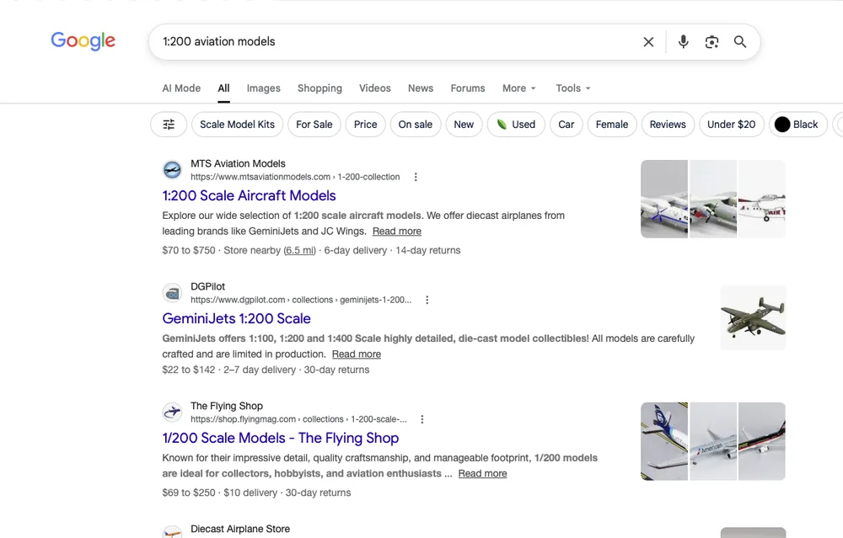
Task: Open mtsaviationmodels.com URL breadcrumb
Action: pyautogui.click(x=295, y=177)
